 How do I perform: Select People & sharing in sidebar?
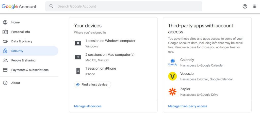point(23,60)
